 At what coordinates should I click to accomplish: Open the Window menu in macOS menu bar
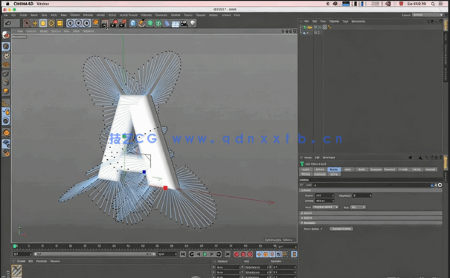tap(43, 4)
